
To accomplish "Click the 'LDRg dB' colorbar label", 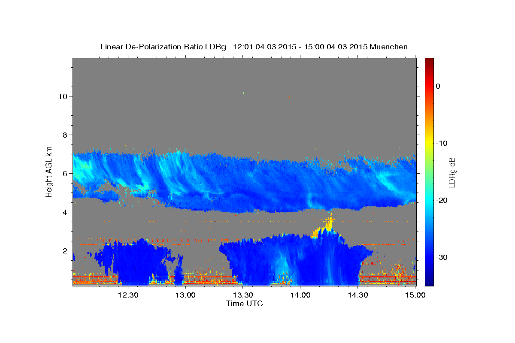I will pos(452,172).
